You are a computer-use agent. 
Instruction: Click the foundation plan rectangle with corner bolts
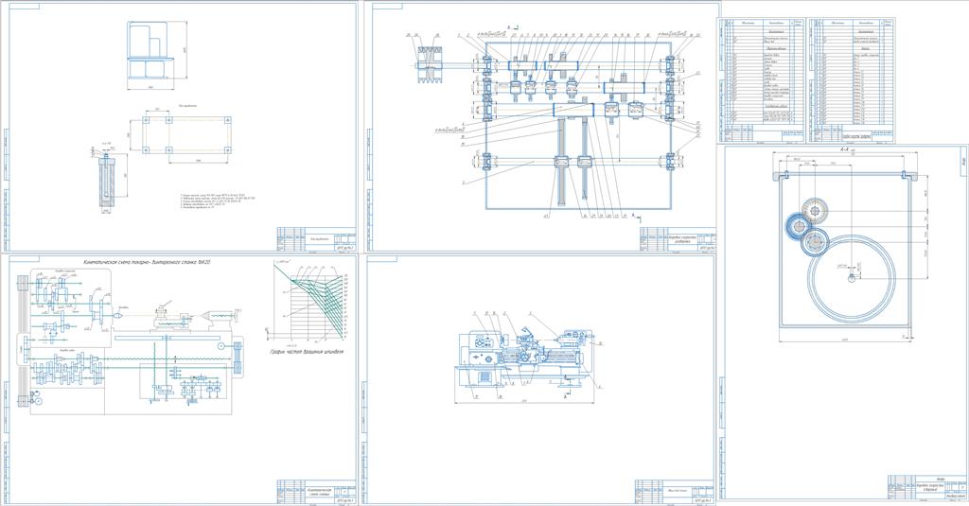pos(186,134)
